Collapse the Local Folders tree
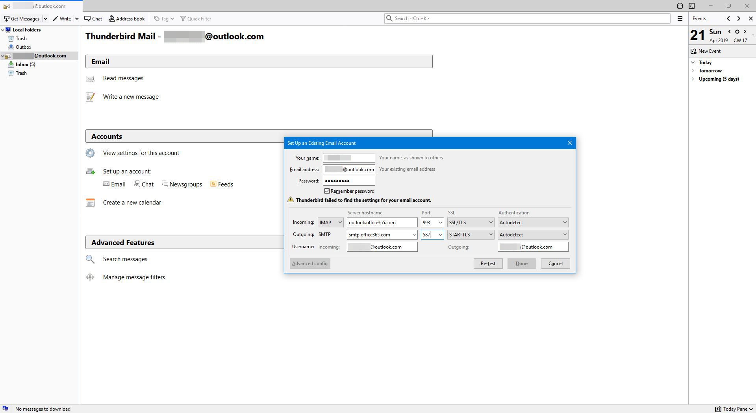This screenshot has height=413, width=756. click(3, 30)
